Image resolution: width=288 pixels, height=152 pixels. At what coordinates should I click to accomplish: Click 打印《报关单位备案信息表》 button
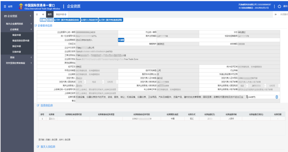pyautogui.click(x=67, y=20)
